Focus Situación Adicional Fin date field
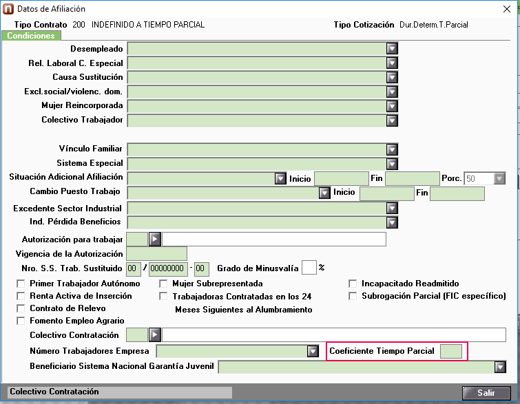 [x=413, y=179]
